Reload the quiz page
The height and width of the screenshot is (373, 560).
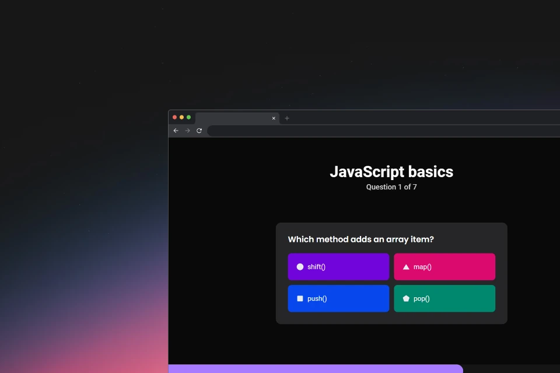point(199,131)
